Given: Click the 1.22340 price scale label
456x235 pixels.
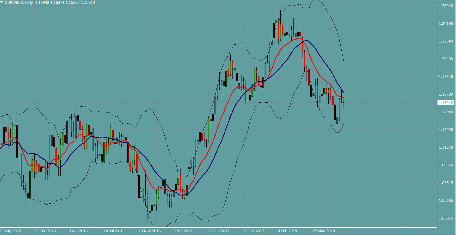Looking at the screenshot, I should coord(446,41).
